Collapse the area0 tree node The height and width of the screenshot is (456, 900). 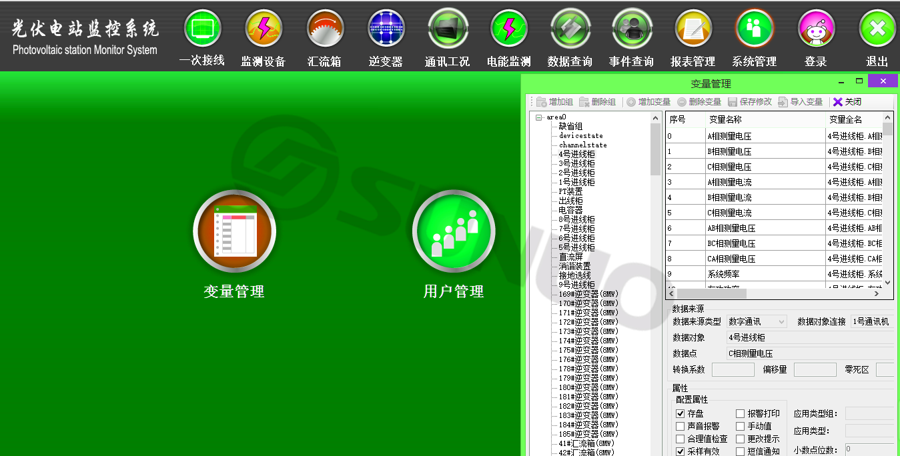click(x=539, y=118)
